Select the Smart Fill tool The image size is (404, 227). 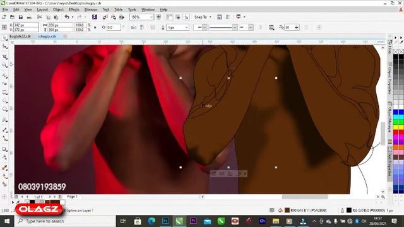4,184
